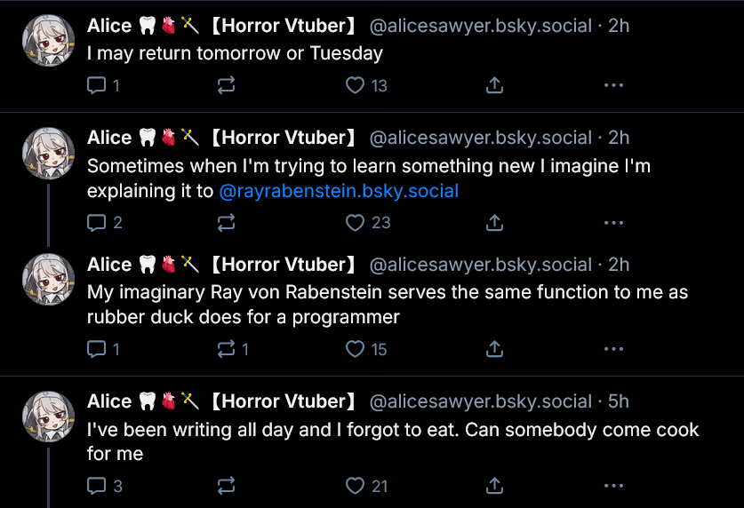Like the "return tomorrow or Tuesday" post
The image size is (744, 508).
pos(356,86)
